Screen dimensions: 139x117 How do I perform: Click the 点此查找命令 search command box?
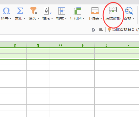123,30
